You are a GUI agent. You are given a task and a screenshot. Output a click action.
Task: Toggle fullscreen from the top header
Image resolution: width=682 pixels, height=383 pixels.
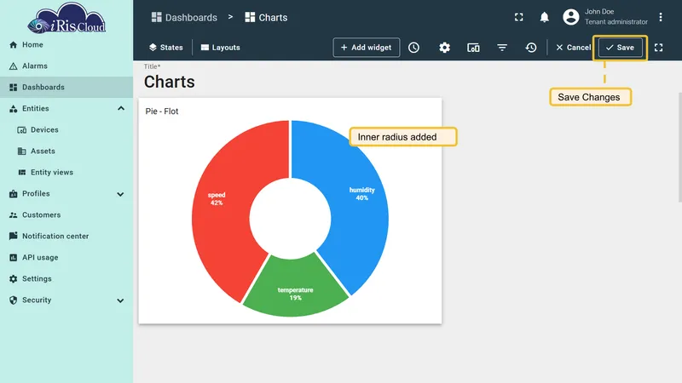518,17
